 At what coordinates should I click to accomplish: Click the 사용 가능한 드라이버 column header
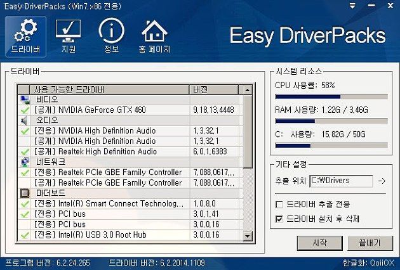pyautogui.click(x=109, y=89)
